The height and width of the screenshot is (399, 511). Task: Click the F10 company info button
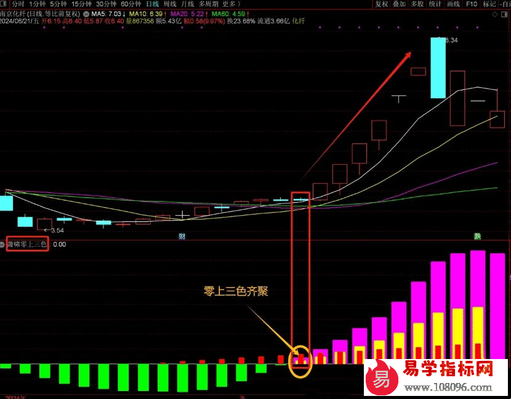click(x=472, y=4)
